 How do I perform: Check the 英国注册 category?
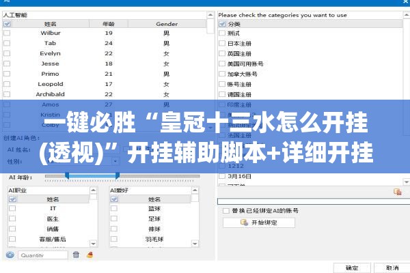point(222,53)
